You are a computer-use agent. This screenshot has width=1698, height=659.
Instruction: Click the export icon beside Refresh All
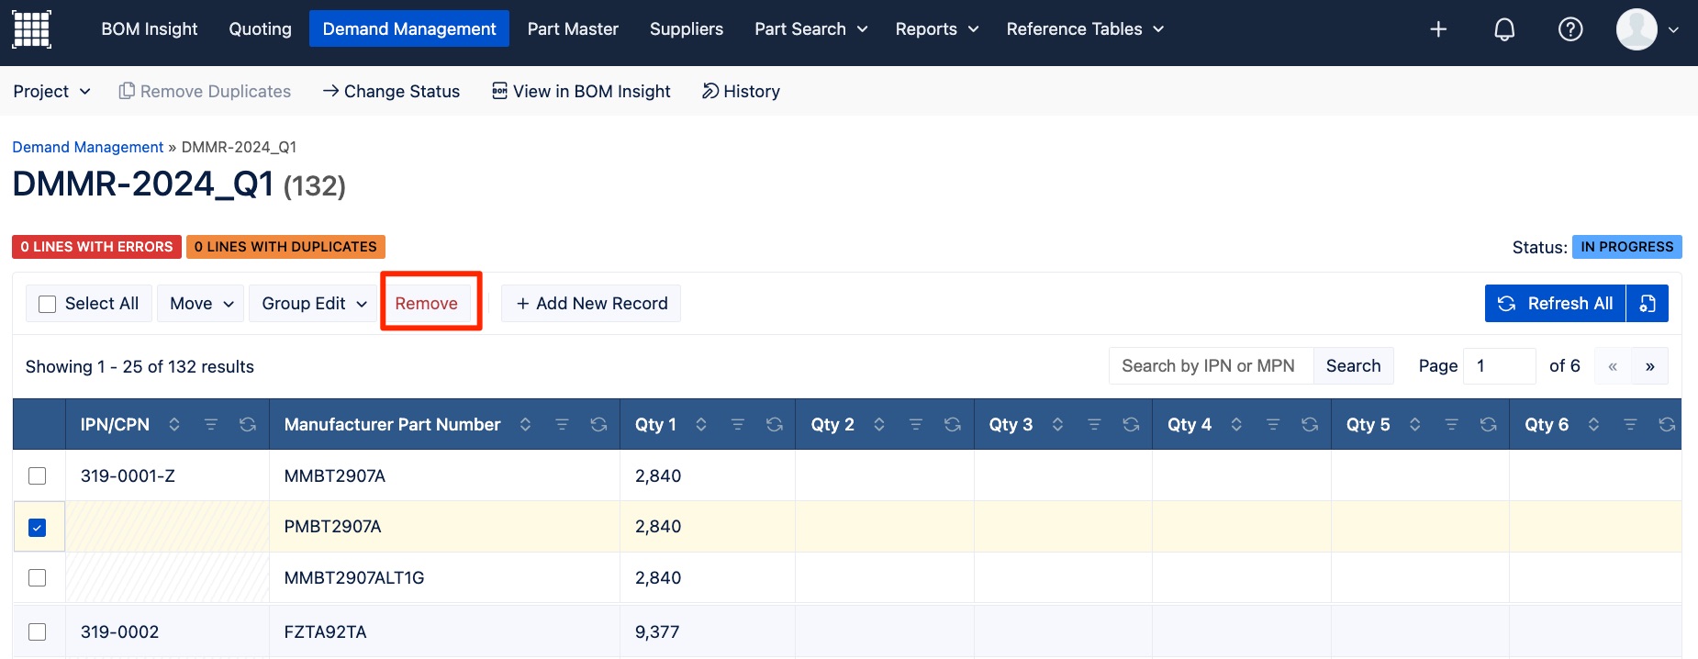click(1648, 304)
